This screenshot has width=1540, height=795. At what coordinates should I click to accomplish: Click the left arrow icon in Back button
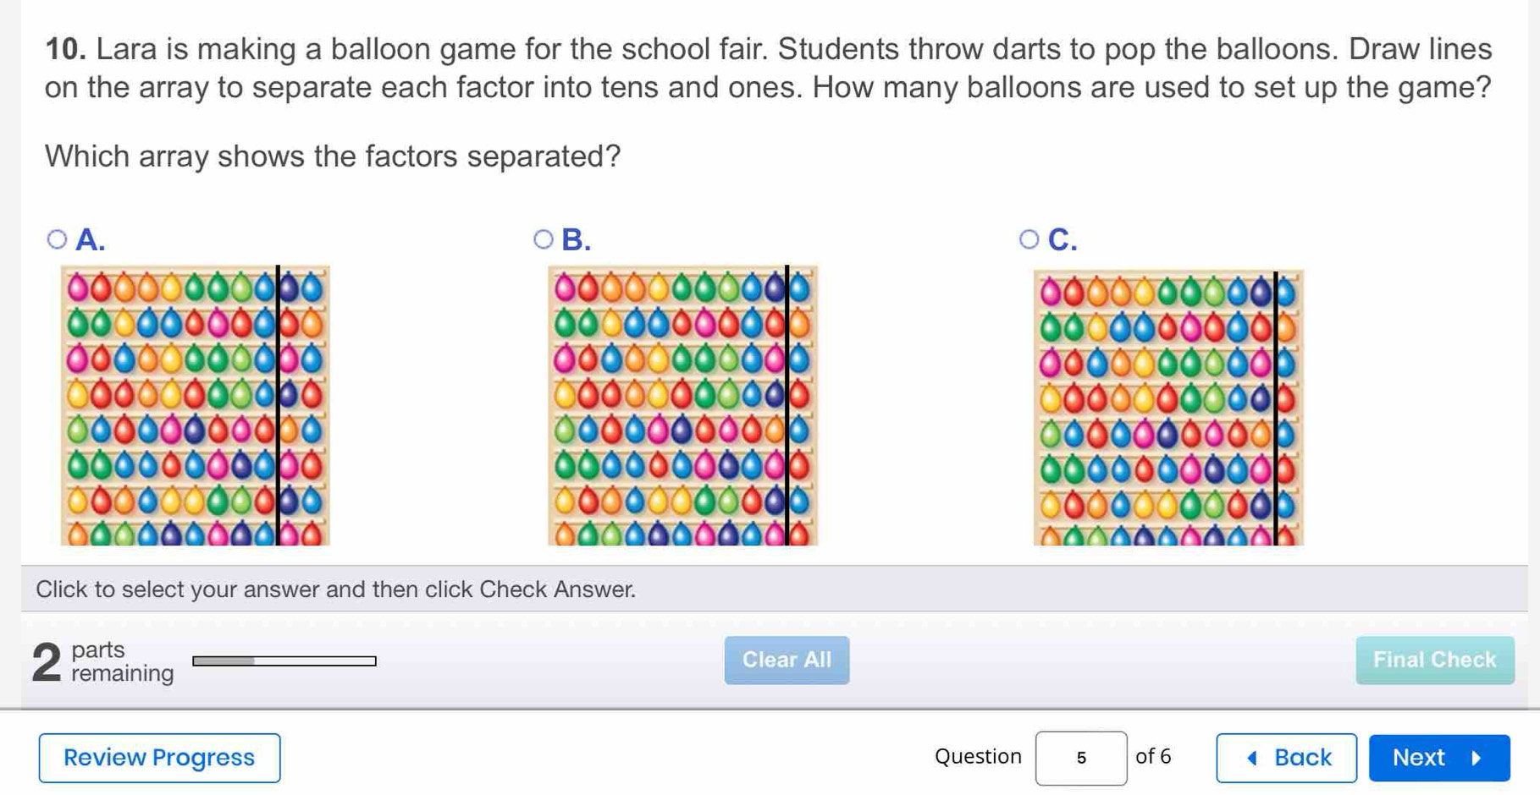coord(1252,758)
